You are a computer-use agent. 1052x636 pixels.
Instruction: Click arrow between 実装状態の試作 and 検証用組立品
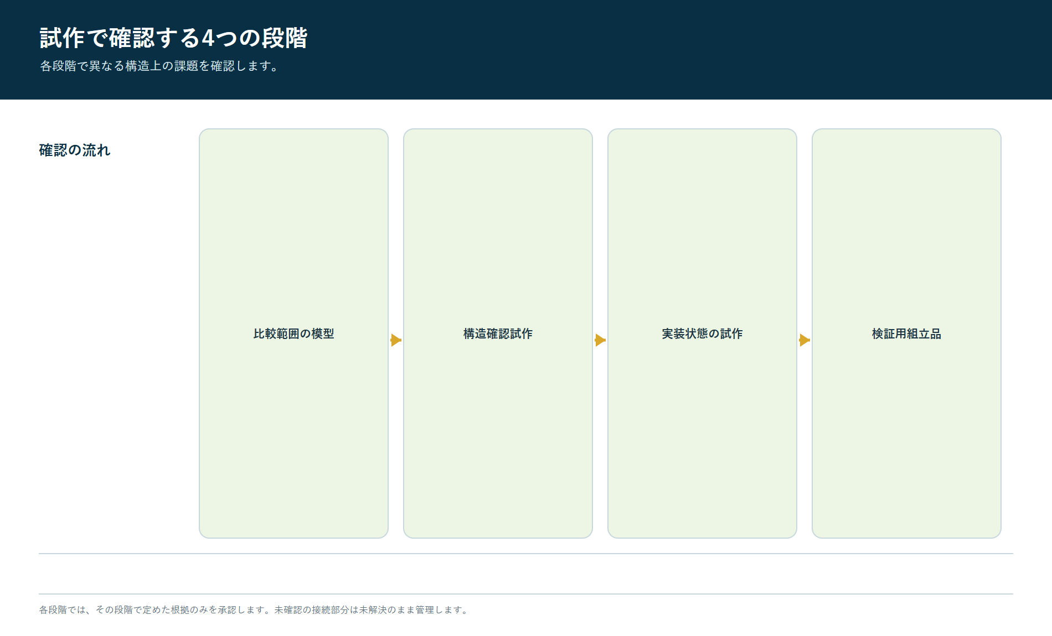805,340
